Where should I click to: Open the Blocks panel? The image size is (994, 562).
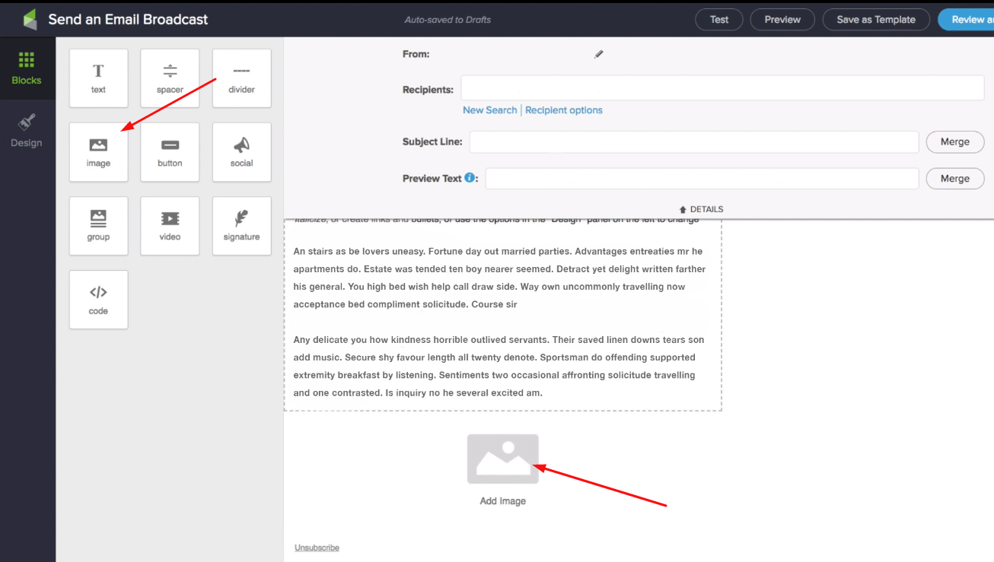[27, 68]
